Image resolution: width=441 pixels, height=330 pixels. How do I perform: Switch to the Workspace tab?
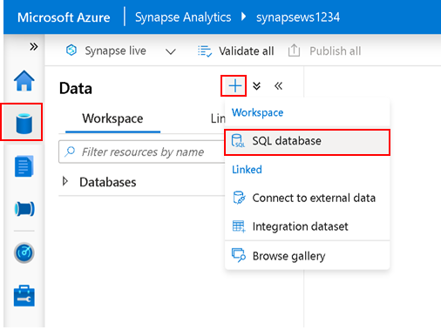(x=112, y=118)
